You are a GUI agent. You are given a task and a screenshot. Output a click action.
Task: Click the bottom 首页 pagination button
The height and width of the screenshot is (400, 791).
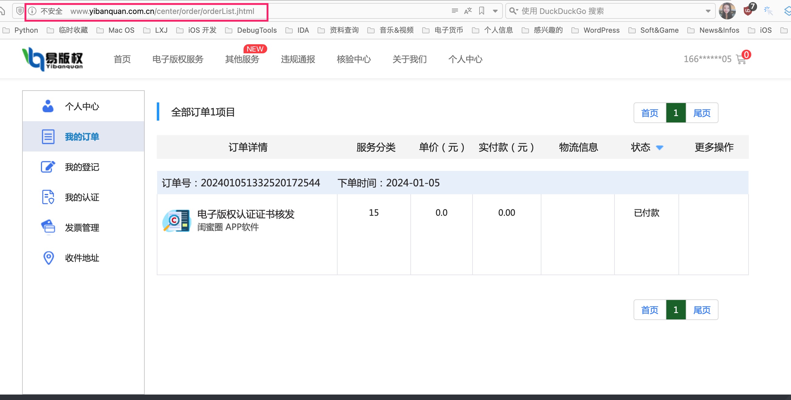650,310
